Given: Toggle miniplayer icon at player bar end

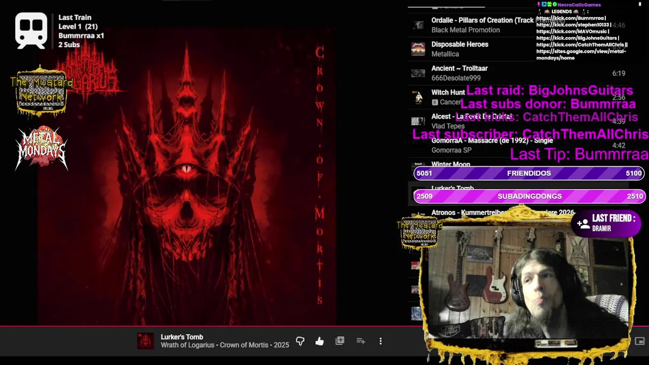Looking at the screenshot, I should tap(639, 341).
